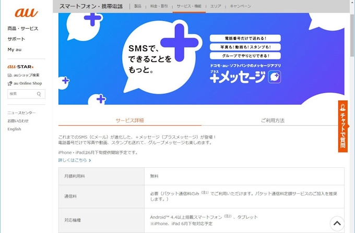Open the orange chat question widget

point(342,126)
